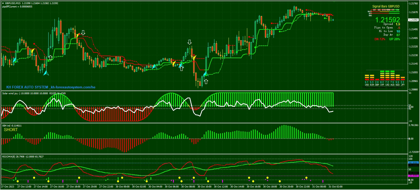This screenshot has height=190, width=420.
Task: Click the Pips to Open -5 value
Action: [x=399, y=28]
